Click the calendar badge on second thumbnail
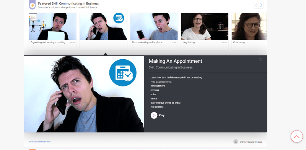Viewport: 306px width, 150px height. pos(119,18)
